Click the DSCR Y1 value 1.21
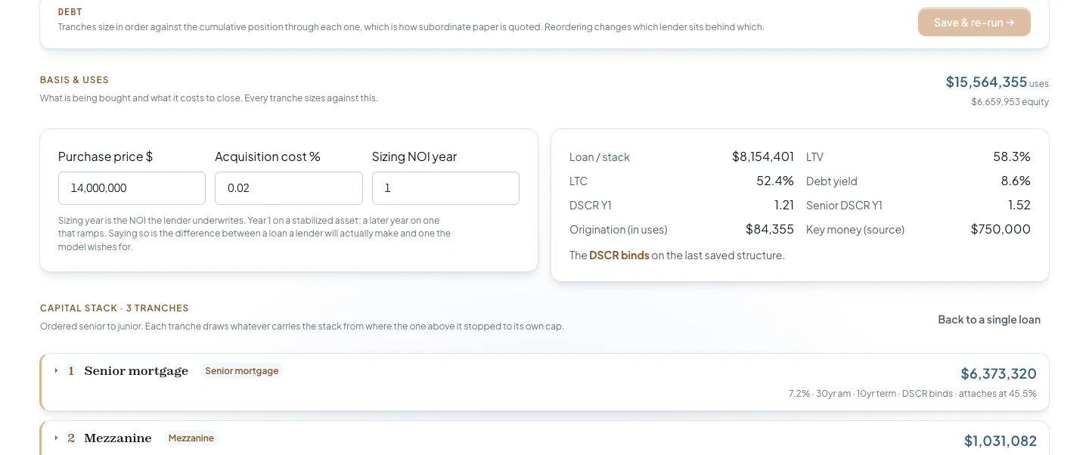The image size is (1089, 455). [x=783, y=205]
